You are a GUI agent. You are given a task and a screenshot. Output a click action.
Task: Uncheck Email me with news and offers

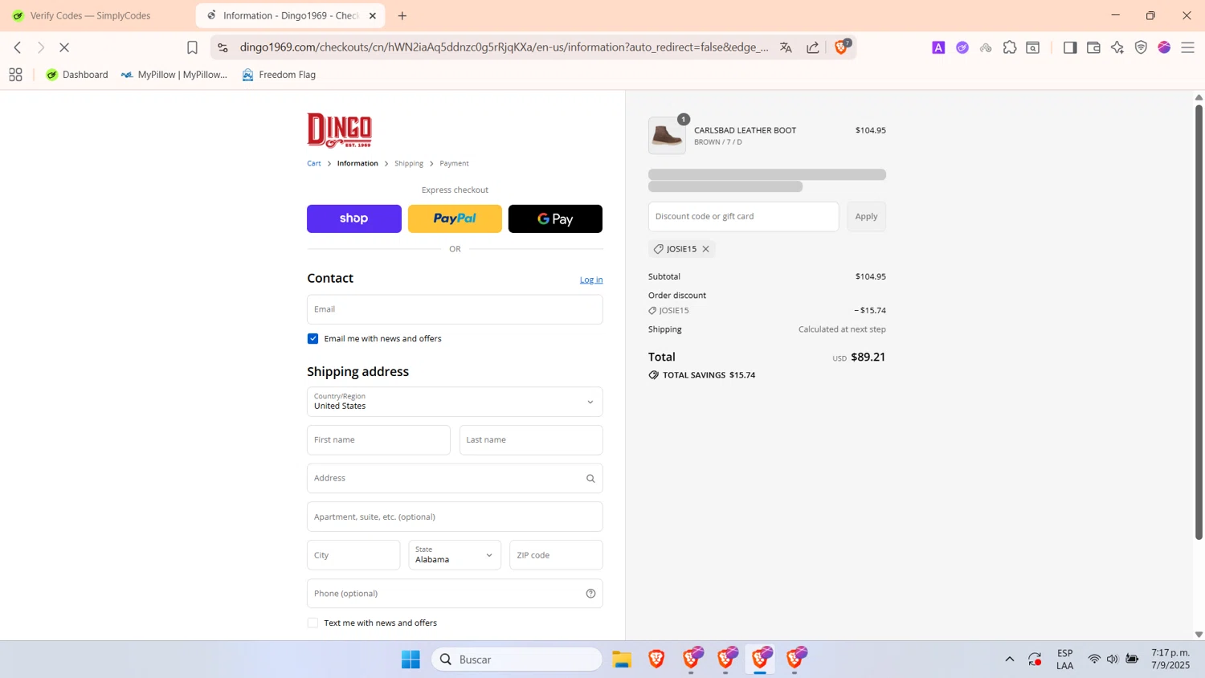click(x=313, y=339)
